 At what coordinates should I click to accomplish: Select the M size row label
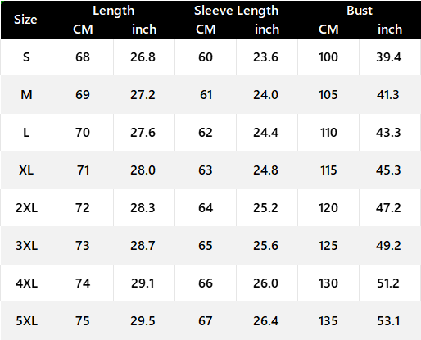pyautogui.click(x=26, y=95)
